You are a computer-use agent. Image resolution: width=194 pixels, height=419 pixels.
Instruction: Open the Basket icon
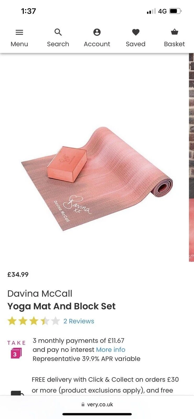coord(174,32)
